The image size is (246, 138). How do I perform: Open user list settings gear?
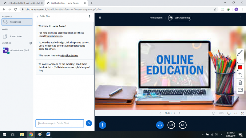click(x=30, y=43)
